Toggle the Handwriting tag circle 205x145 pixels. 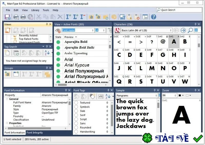(x=76, y=132)
